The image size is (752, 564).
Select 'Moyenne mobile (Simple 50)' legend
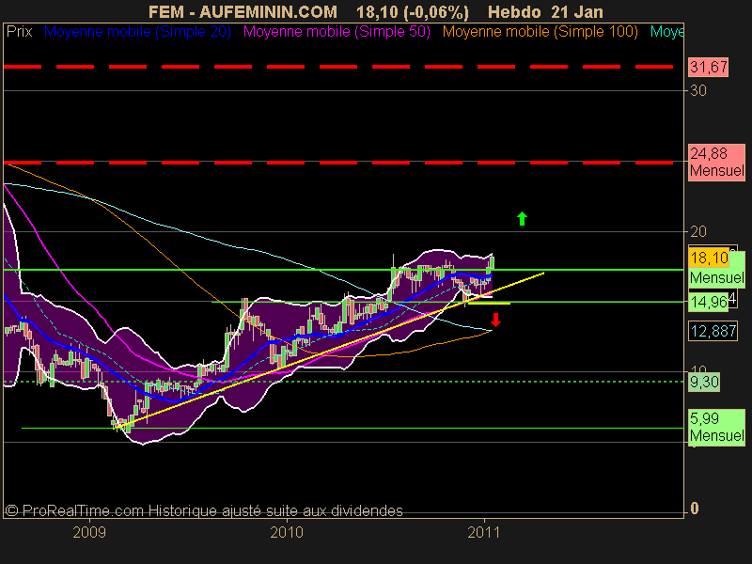pos(337,32)
